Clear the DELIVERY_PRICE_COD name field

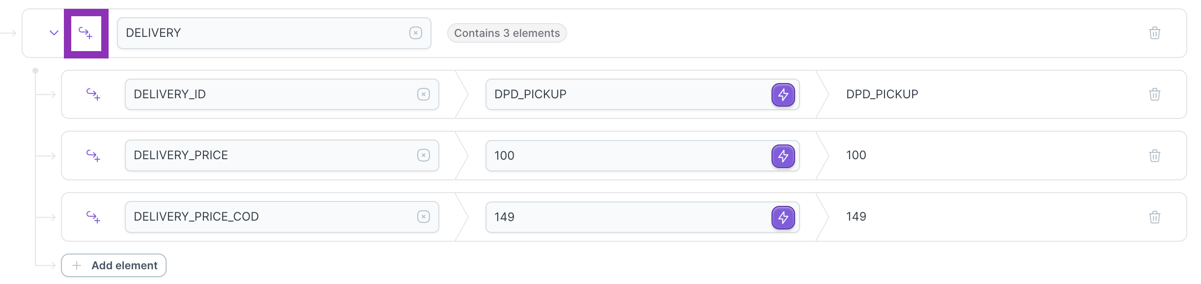(424, 217)
